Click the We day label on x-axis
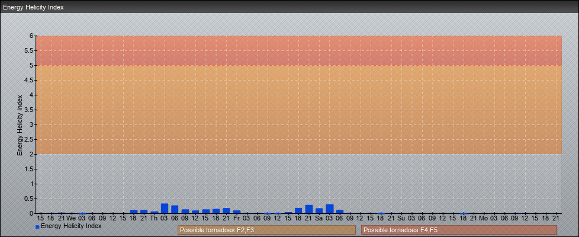Viewport: 579px width, 237px height. point(71,218)
